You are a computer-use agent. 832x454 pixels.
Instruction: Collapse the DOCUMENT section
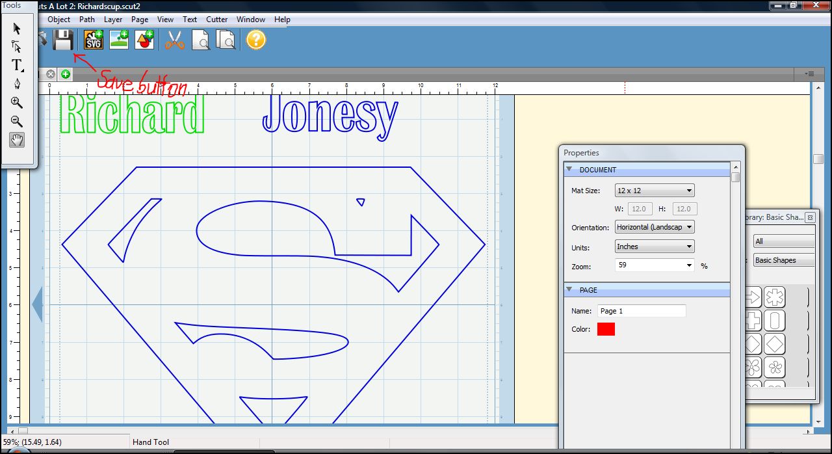click(x=569, y=170)
